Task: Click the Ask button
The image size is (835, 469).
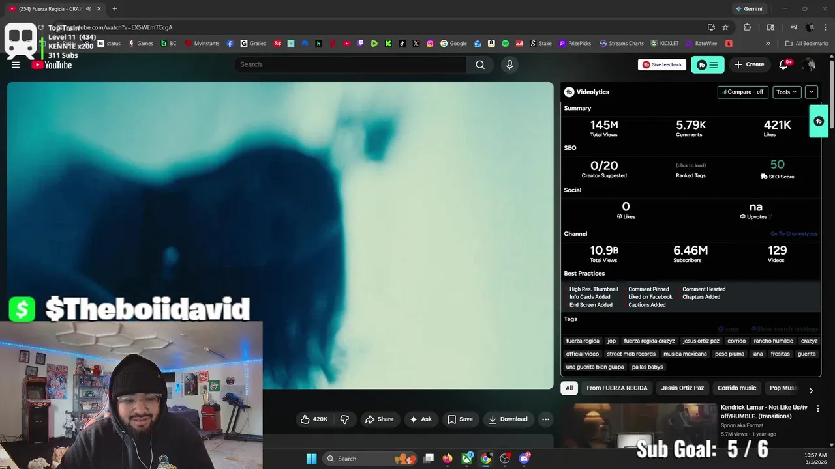Action: [420, 419]
